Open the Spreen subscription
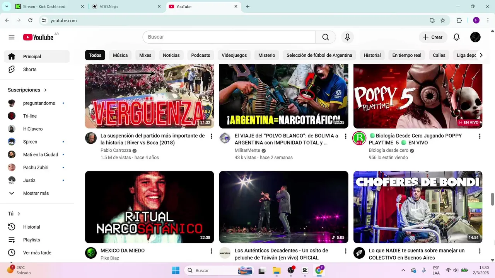This screenshot has width=495, height=278. point(37,142)
